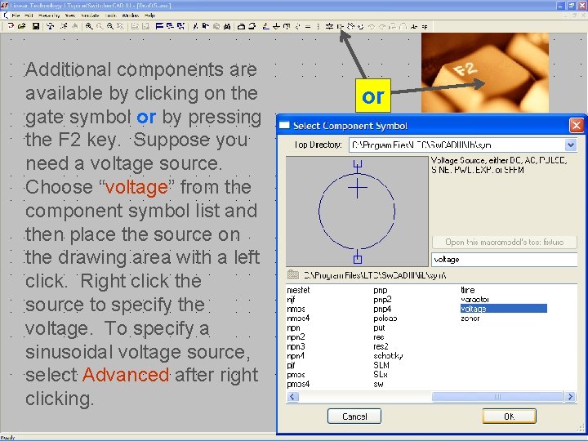Click the Save floppy disk icon

point(36,26)
